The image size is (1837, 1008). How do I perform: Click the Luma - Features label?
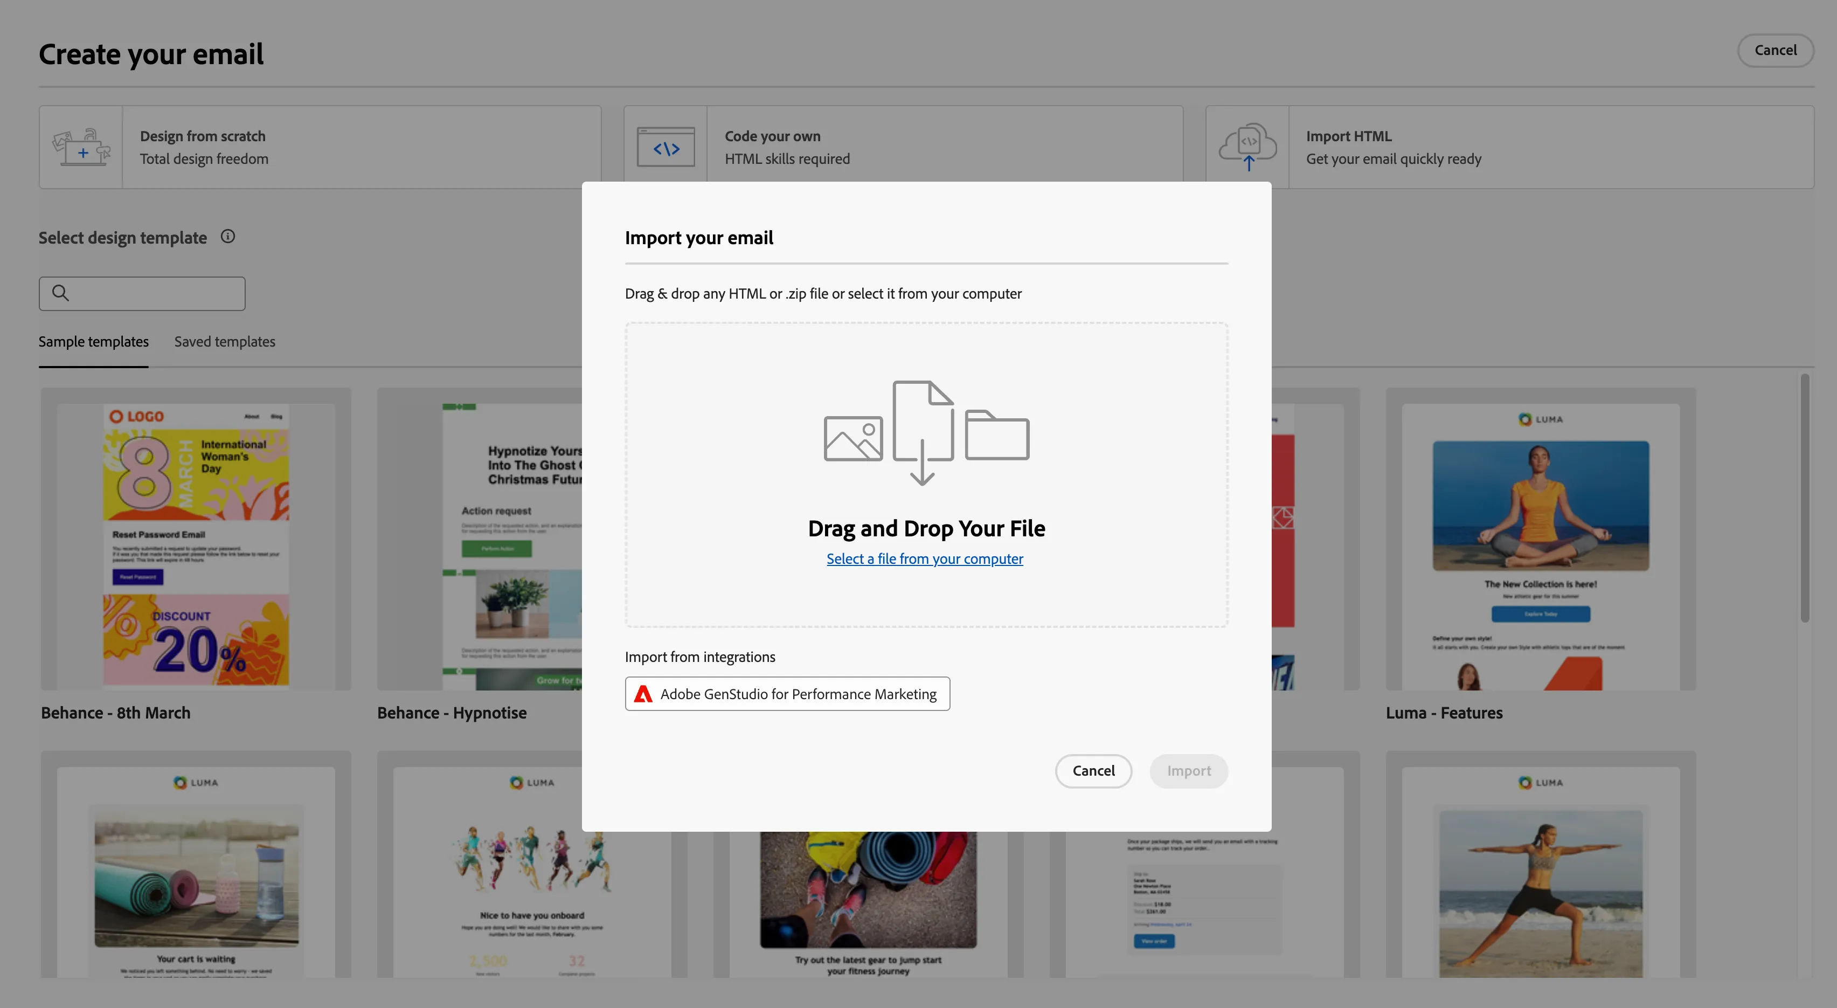[1444, 713]
